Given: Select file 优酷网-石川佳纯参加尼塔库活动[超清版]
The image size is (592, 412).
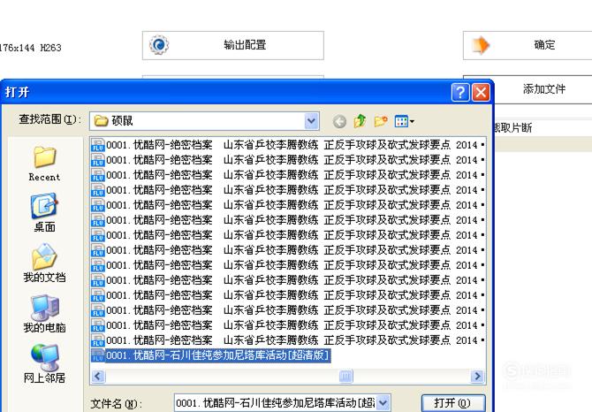Looking at the screenshot, I should 211,355.
